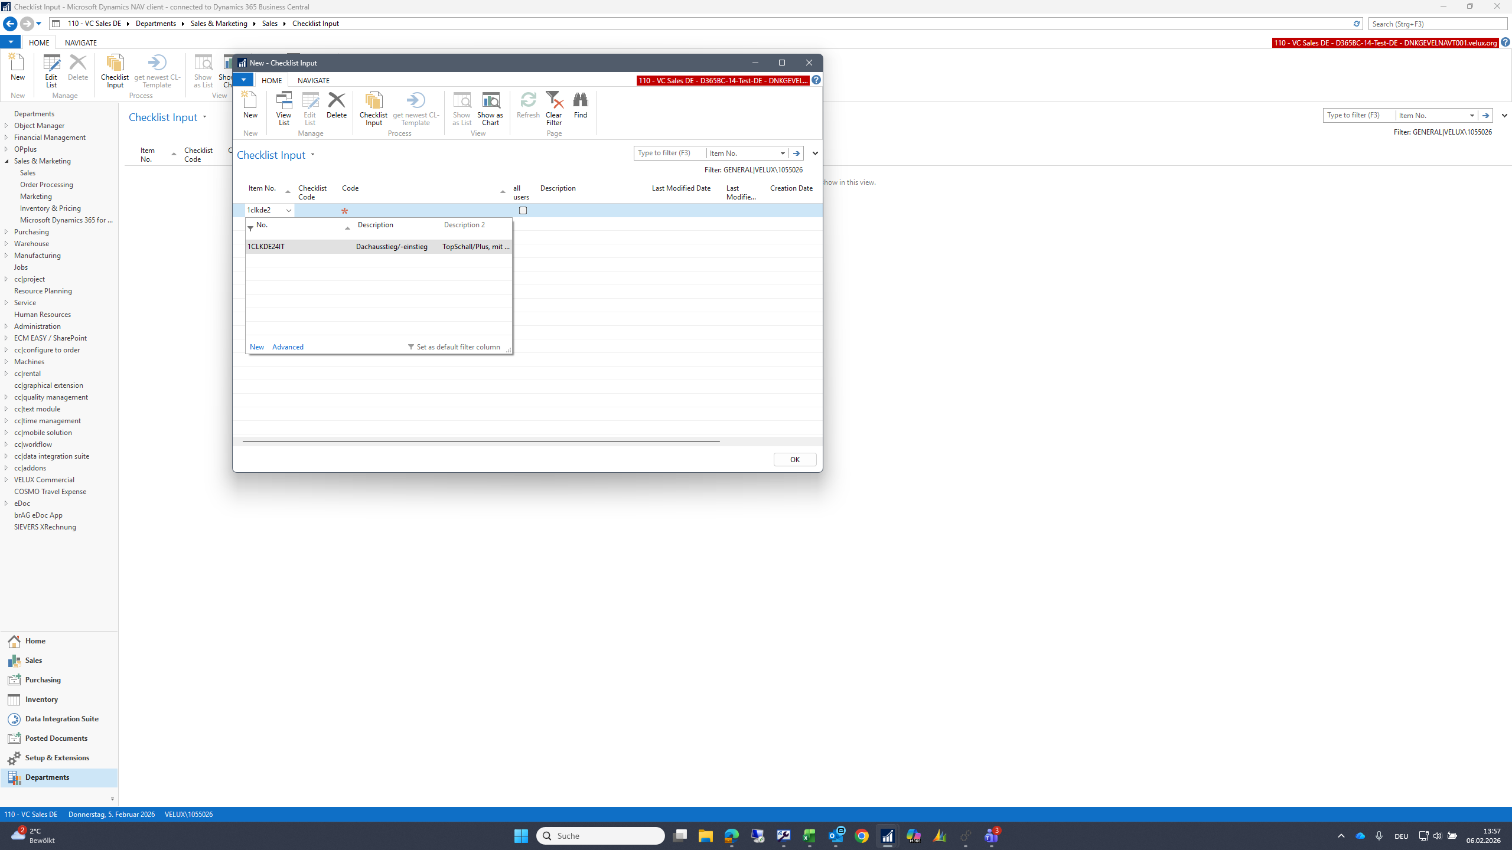Click New icon in main window ribbon

tap(18, 67)
